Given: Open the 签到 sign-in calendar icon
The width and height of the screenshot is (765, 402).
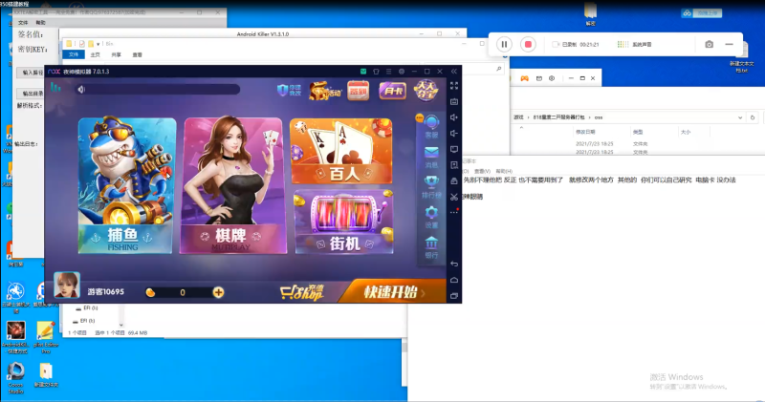Looking at the screenshot, I should point(358,91).
